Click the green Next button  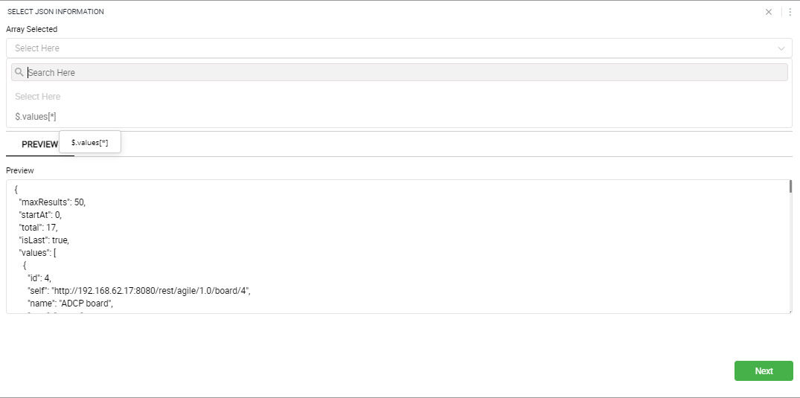coord(764,371)
